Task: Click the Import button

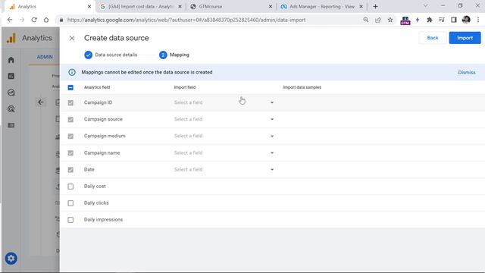Action: pos(465,38)
